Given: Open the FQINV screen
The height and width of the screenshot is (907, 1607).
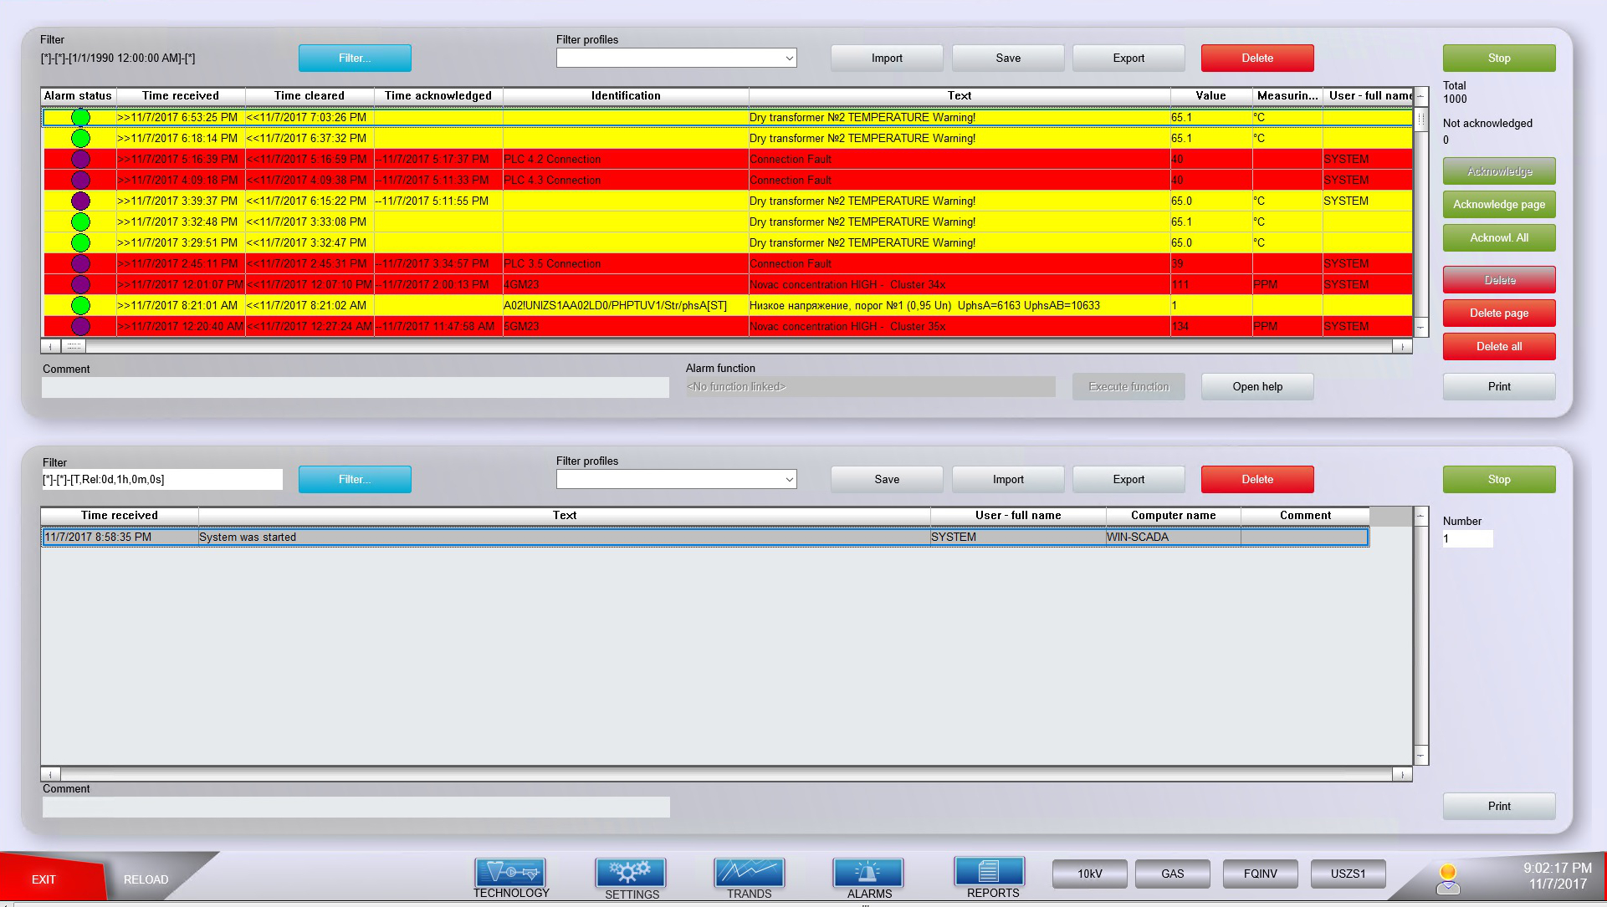Looking at the screenshot, I should (1260, 874).
